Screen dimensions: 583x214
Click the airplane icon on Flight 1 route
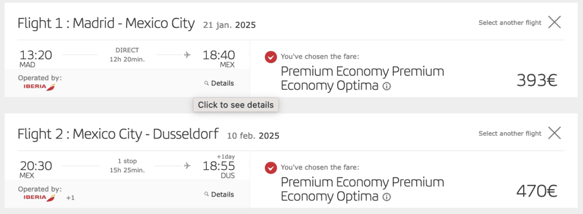pyautogui.click(x=187, y=54)
